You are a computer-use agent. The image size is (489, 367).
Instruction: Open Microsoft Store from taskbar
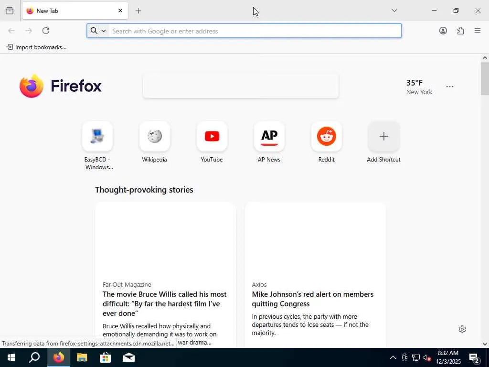tap(106, 357)
